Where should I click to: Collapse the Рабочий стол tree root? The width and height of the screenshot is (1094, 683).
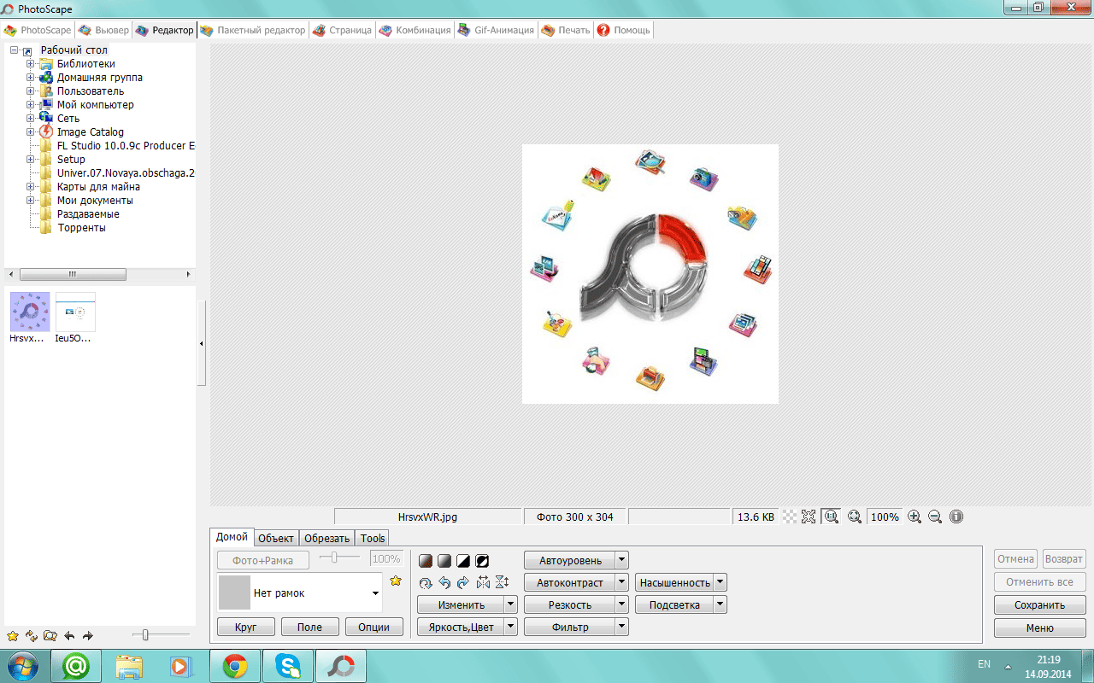click(x=15, y=50)
